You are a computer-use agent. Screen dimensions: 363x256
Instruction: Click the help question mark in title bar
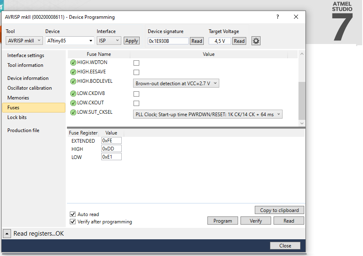coord(278,17)
